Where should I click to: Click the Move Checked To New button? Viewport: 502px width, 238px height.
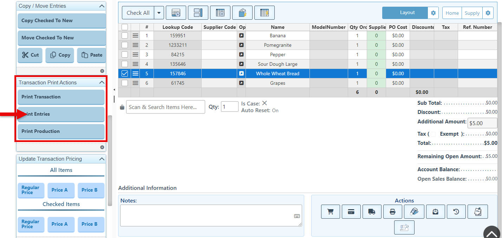point(61,38)
